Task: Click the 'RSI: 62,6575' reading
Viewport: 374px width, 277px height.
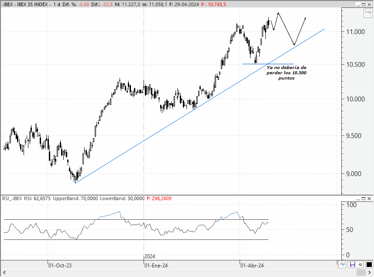Action: tap(37, 198)
